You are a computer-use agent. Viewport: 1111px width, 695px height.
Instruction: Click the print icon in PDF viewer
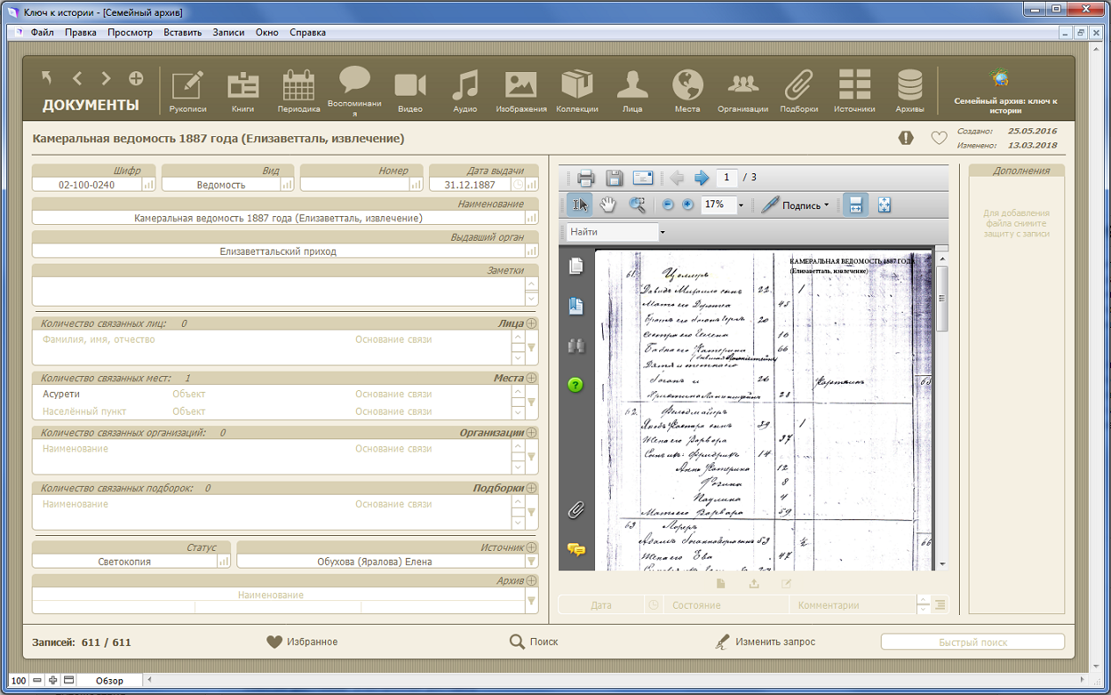coord(585,177)
